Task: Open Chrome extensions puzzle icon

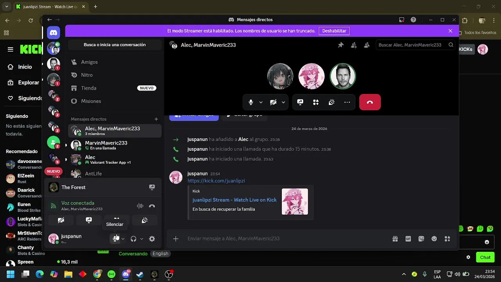Action: (465, 20)
